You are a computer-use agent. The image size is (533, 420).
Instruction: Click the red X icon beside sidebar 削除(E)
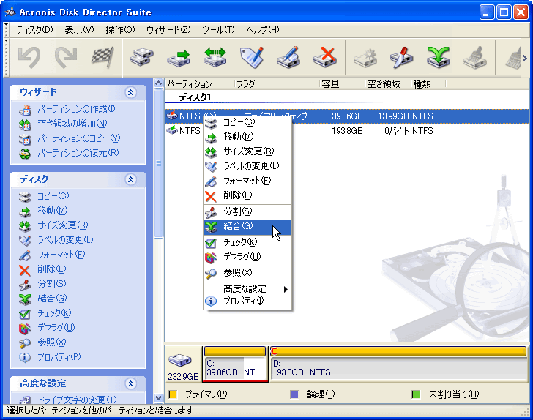tap(25, 270)
